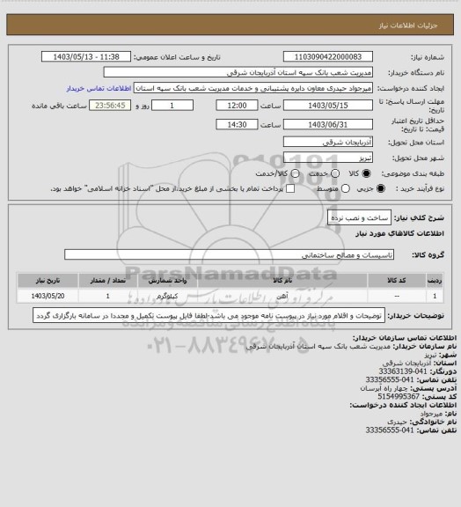461x507 pixels.
Task: Open the اطلاعات تماس خریدار link
Action: pos(99,88)
